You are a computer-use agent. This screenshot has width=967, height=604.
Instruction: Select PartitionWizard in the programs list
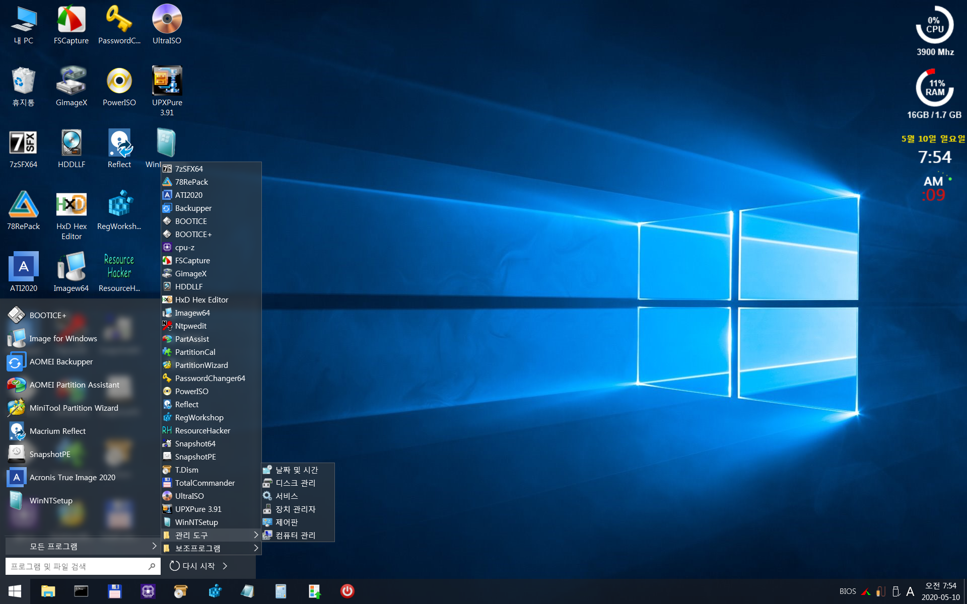coord(211,365)
